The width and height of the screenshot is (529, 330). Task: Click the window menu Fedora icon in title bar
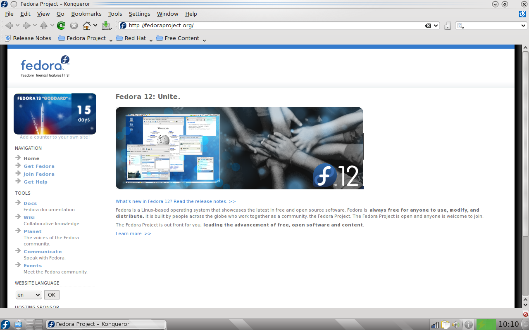pyautogui.click(x=4, y=4)
